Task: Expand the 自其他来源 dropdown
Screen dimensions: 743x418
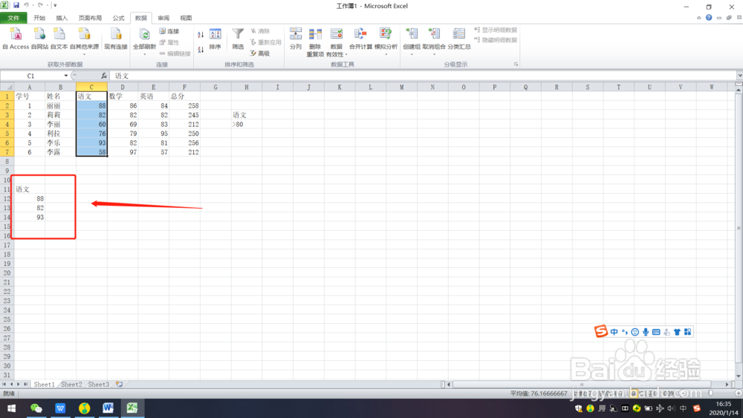Action: (85, 54)
